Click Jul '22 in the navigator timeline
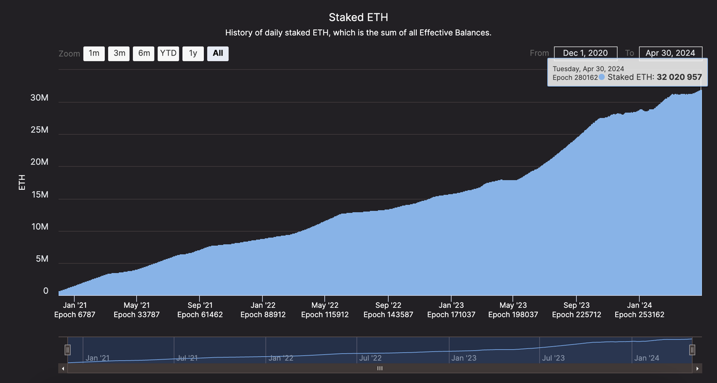This screenshot has width=717, height=383. click(x=370, y=358)
